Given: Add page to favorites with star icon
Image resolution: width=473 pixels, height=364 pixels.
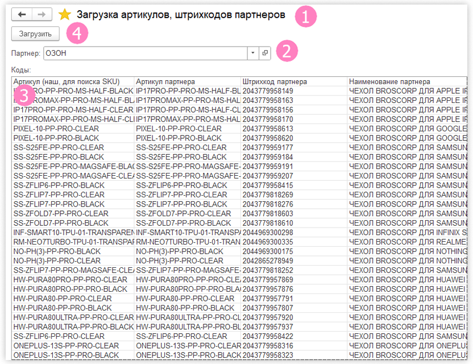Looking at the screenshot, I should pyautogui.click(x=65, y=15).
